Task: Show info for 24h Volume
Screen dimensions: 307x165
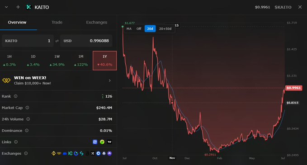Action: (x=28, y=119)
